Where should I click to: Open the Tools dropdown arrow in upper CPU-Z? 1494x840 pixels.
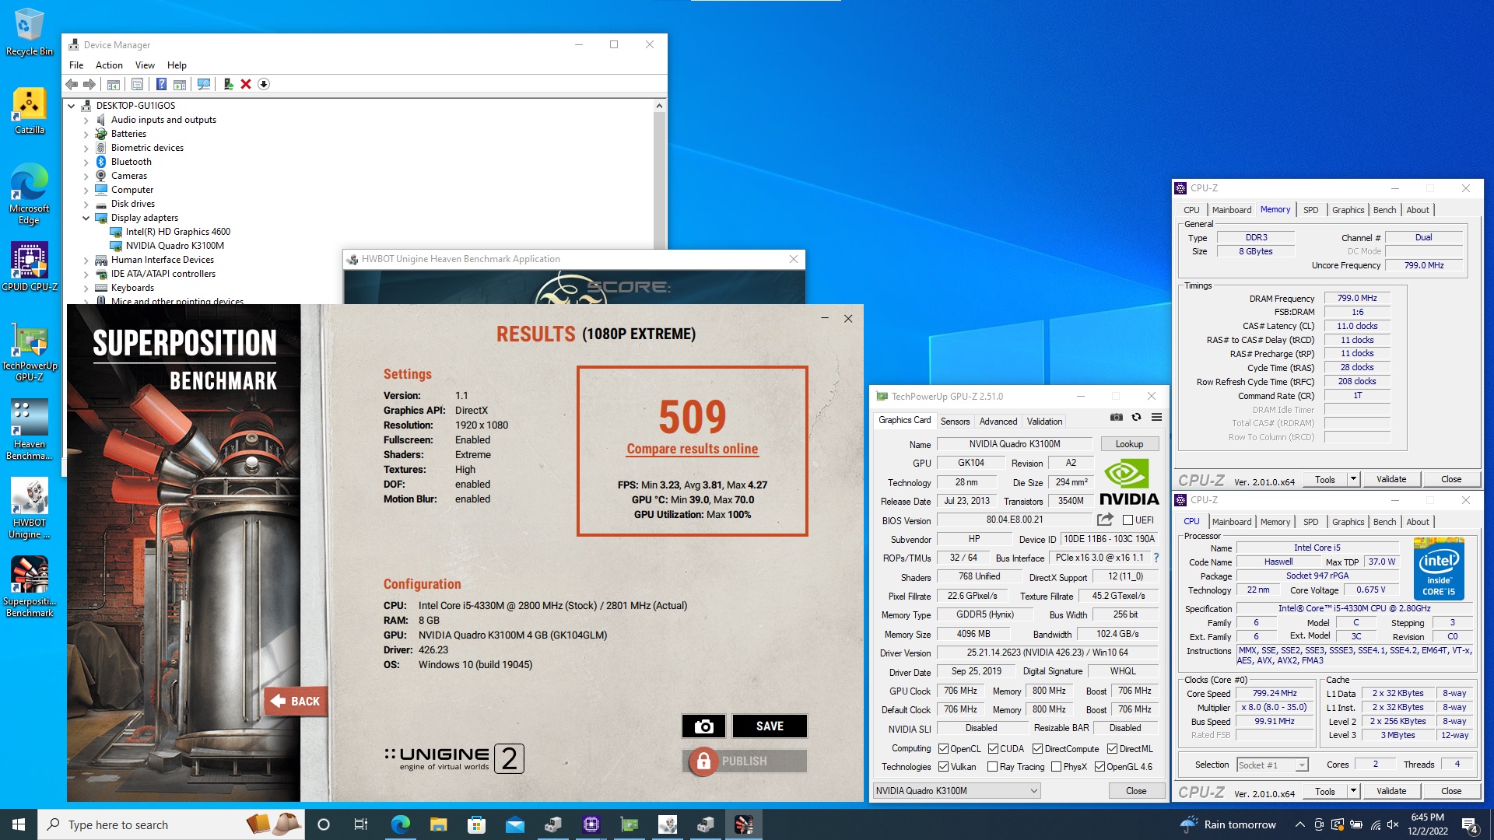[x=1353, y=480]
